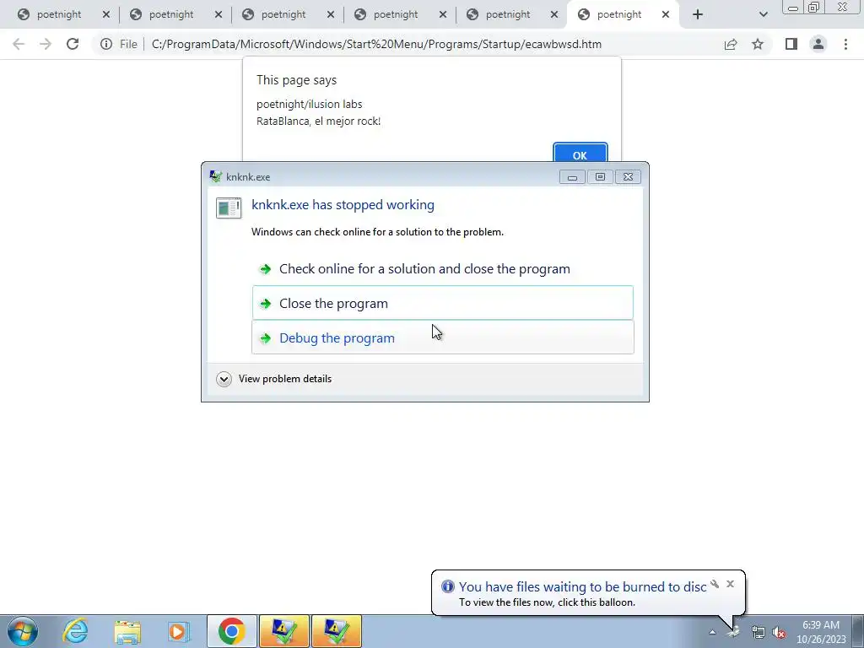Click 'RataBlanca, el mejor rock!' text
Viewport: 864px width, 648px height.
[318, 121]
